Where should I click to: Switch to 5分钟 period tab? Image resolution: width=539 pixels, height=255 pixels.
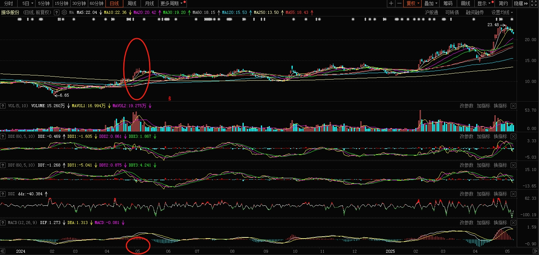pos(44,3)
